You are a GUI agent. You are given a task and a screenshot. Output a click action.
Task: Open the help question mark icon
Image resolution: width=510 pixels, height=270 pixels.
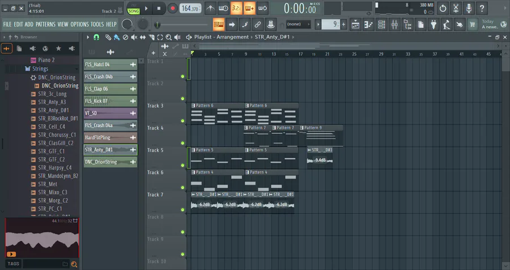482,8
